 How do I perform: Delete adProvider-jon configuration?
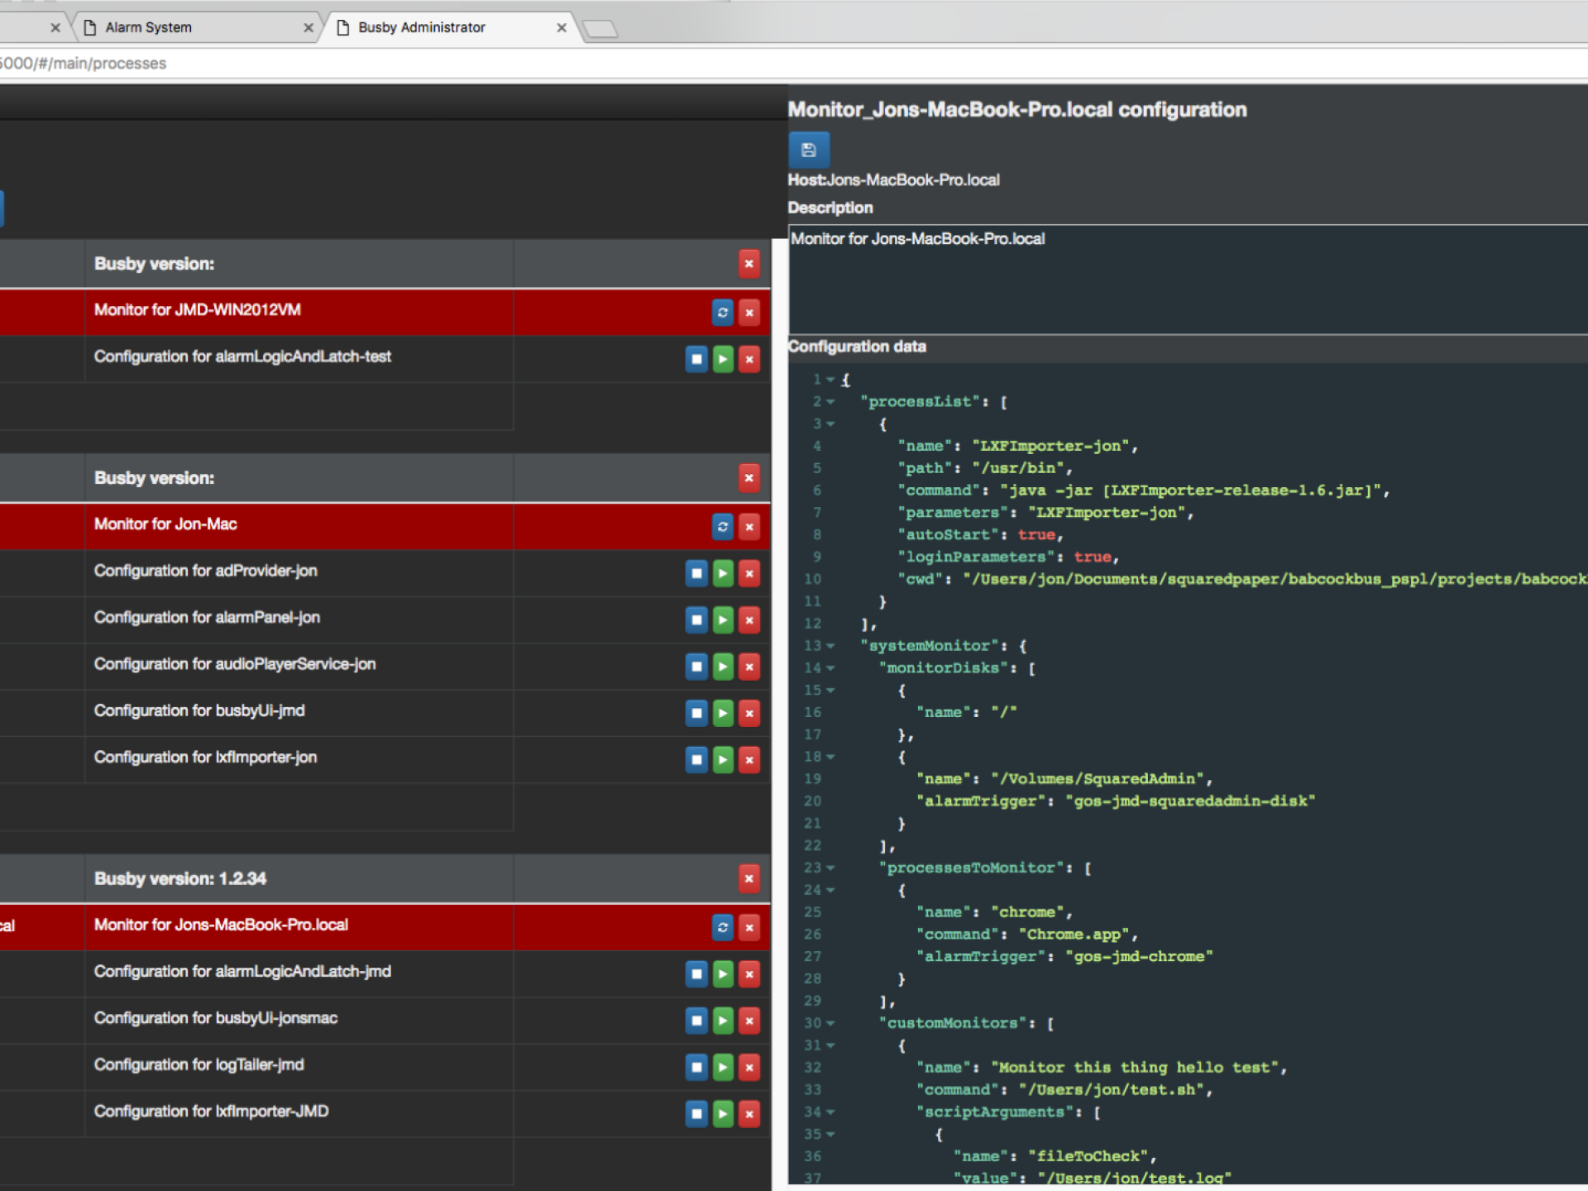pyautogui.click(x=749, y=573)
